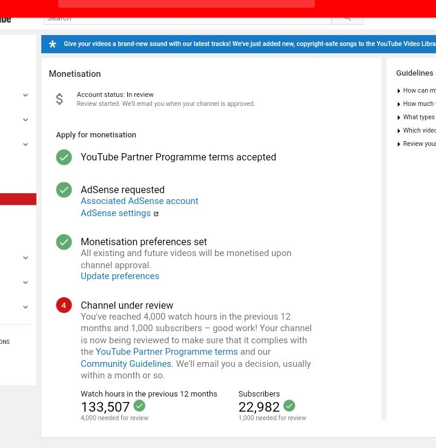Expand the sidebar chevron level with 'All existing and future videos'
436x448 pixels.
pyautogui.click(x=25, y=258)
